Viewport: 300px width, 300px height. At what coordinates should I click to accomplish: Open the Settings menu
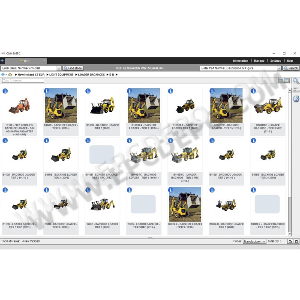[x=276, y=61]
